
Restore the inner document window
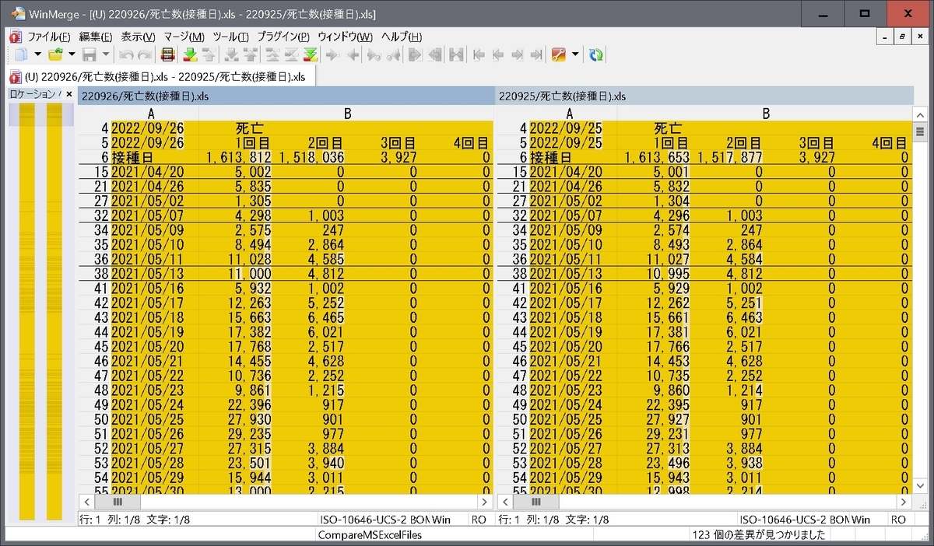coord(902,37)
